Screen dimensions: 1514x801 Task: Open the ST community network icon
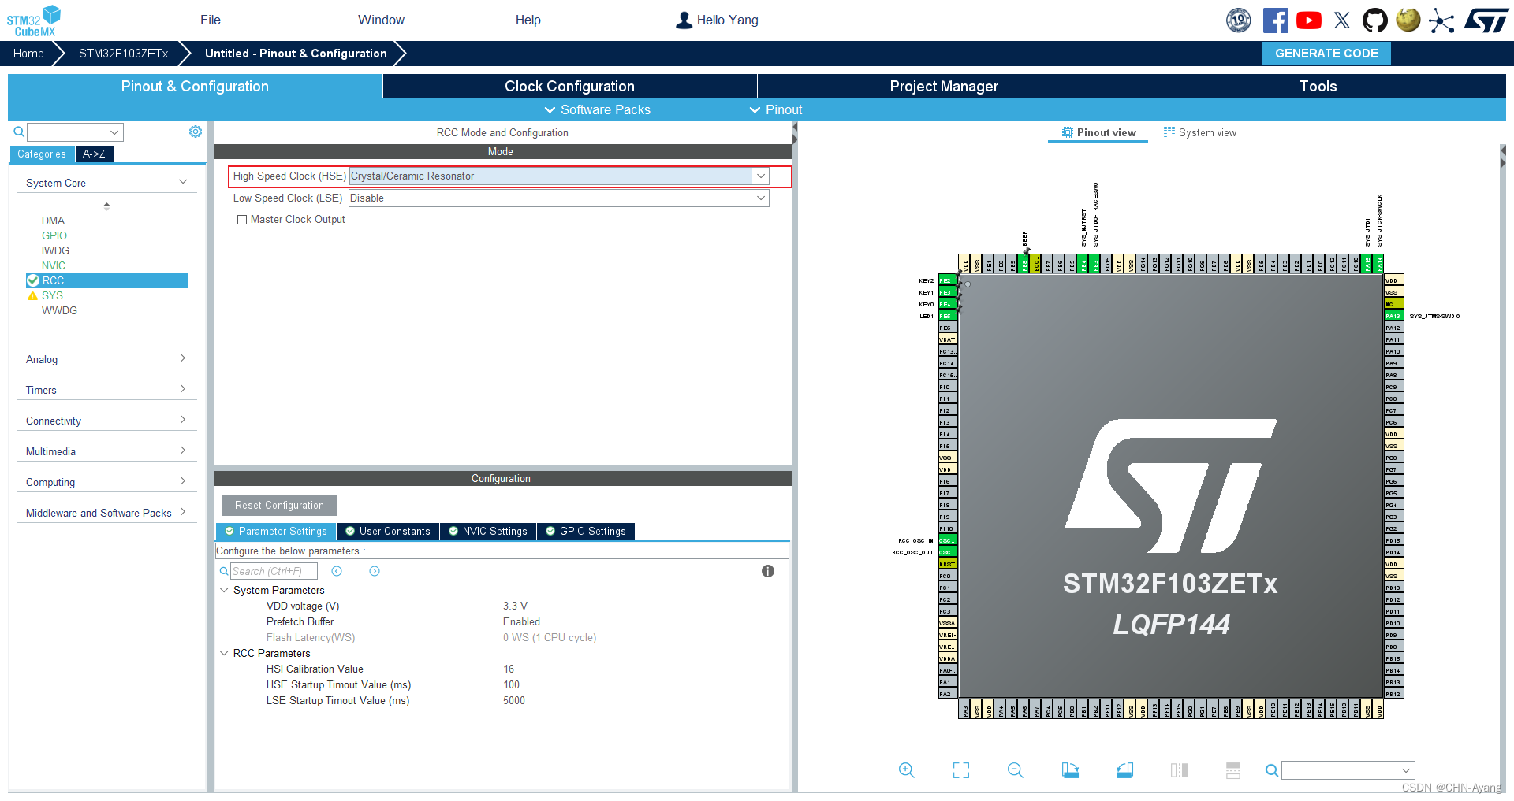tap(1441, 20)
